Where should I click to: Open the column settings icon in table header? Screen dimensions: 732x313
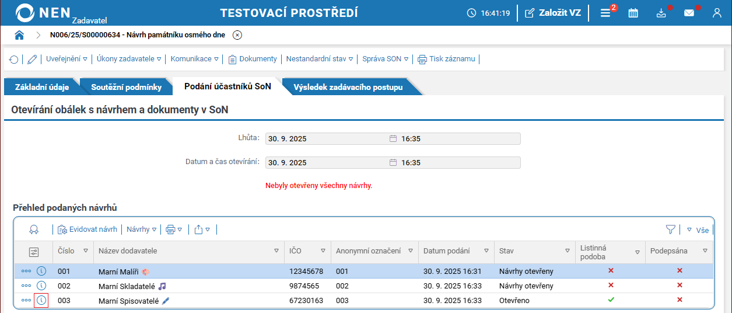point(33,252)
